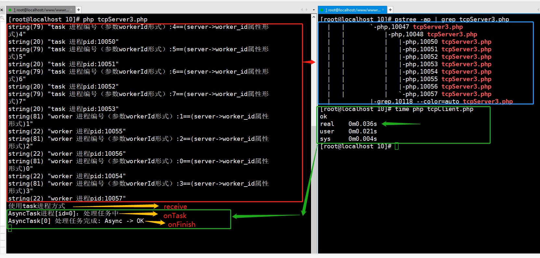The height and width of the screenshot is (258, 540).
Task: Click the 'php,10054 tcpServer3.php' process row
Action: (x=445, y=72)
